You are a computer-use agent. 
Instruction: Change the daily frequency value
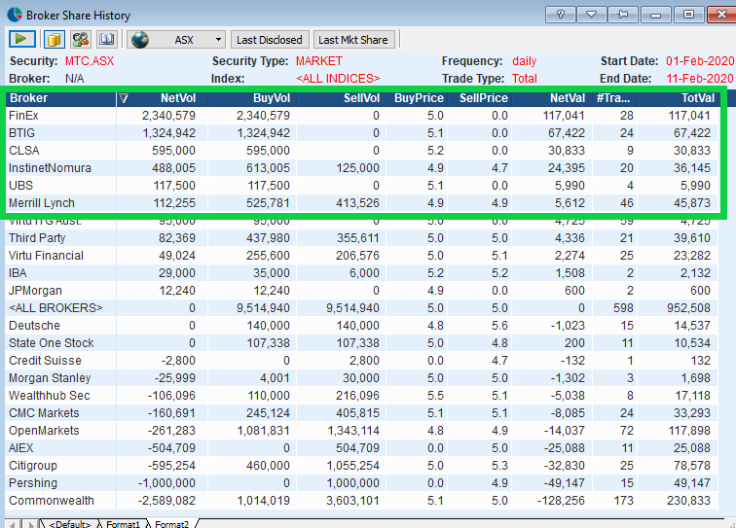point(524,61)
